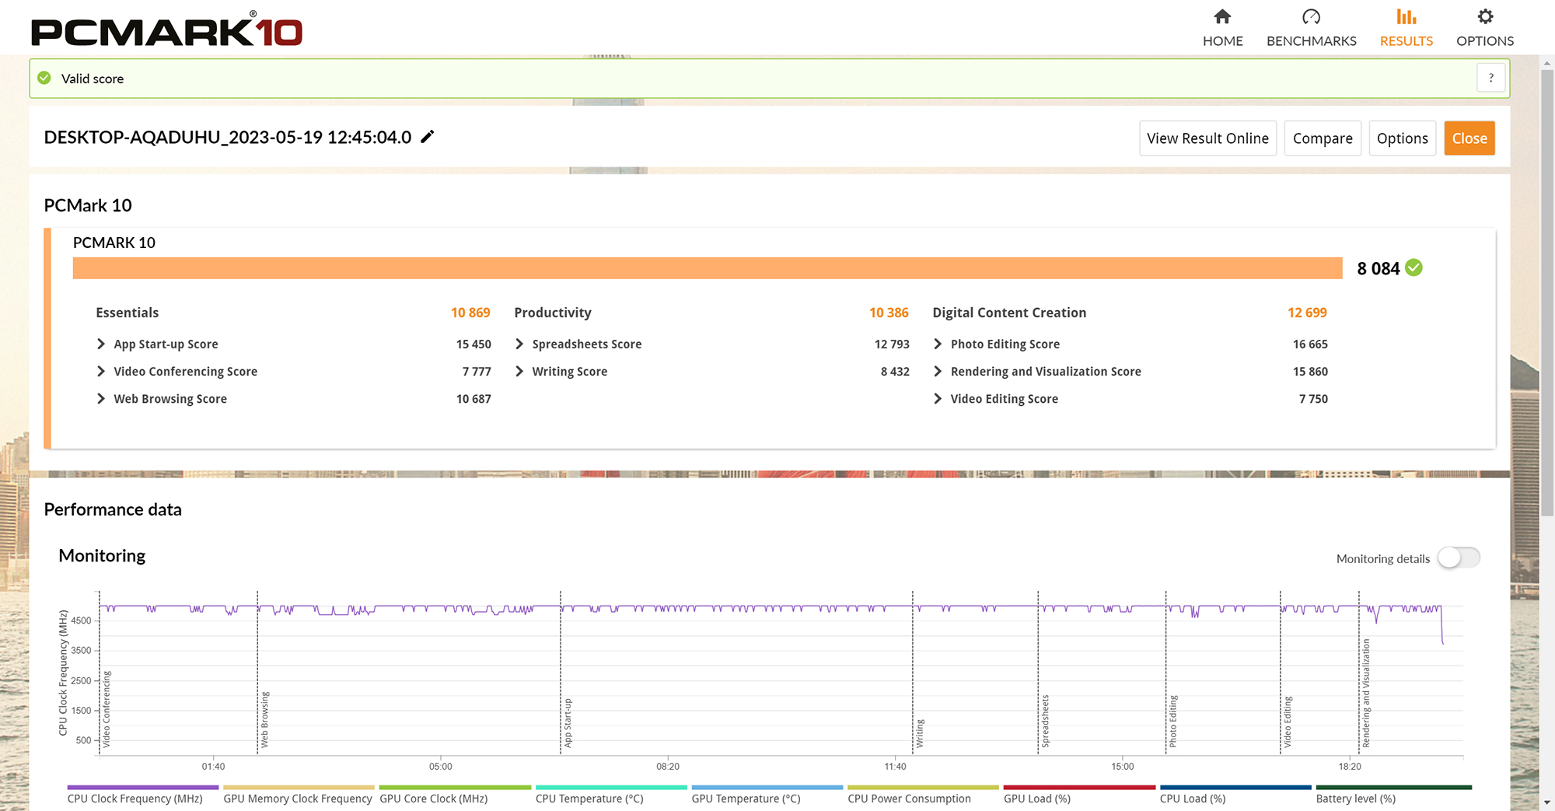This screenshot has height=811, width=1555.
Task: Select CPU Power Consumption legend swatch
Action: pos(923,787)
